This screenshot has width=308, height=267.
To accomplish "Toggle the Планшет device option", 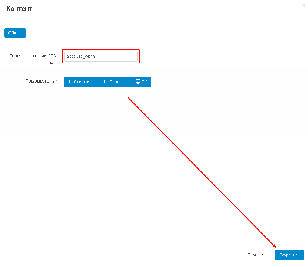I will click(x=115, y=82).
